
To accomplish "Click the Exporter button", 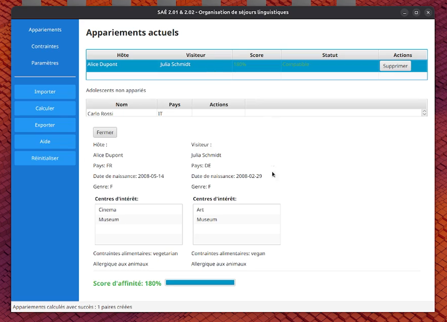I will coord(45,125).
